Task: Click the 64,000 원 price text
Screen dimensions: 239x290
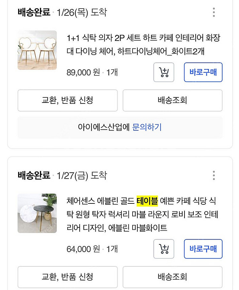Action: [x=83, y=249]
